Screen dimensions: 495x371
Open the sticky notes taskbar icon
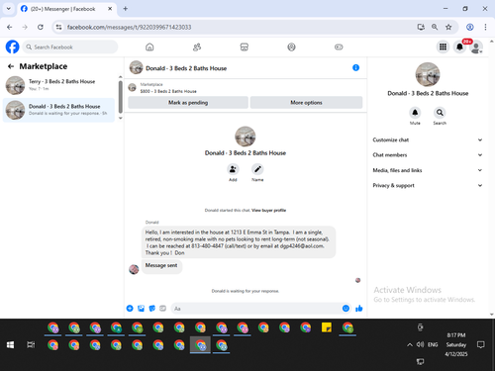click(327, 327)
